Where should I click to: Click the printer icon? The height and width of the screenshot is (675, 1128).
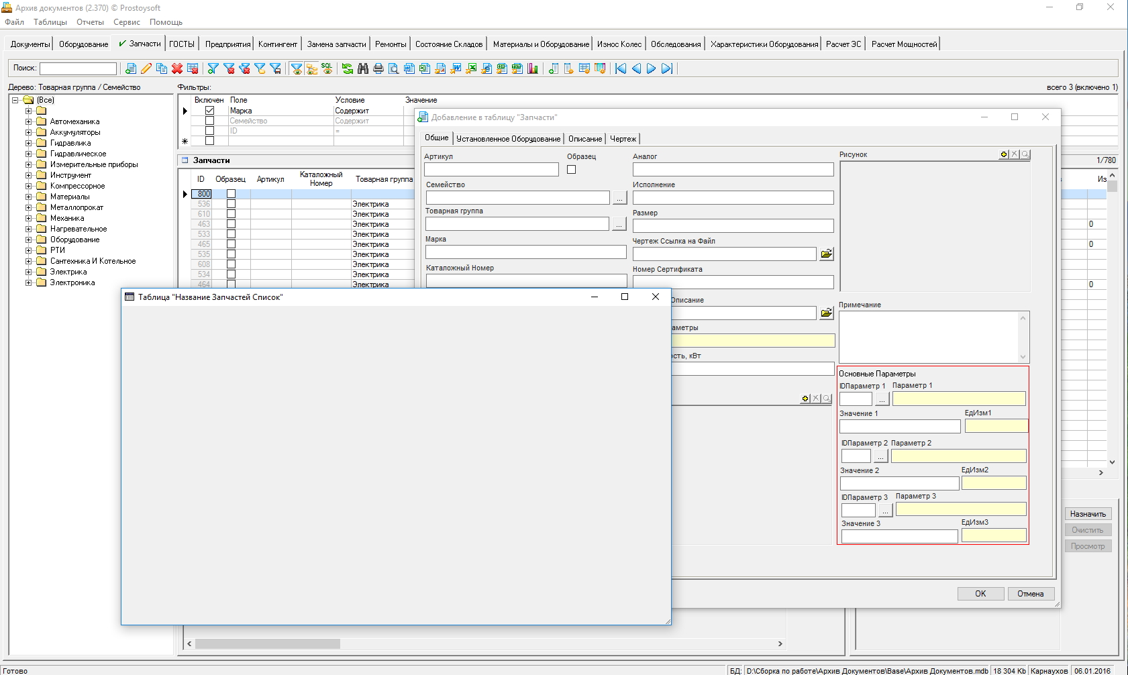coord(378,68)
